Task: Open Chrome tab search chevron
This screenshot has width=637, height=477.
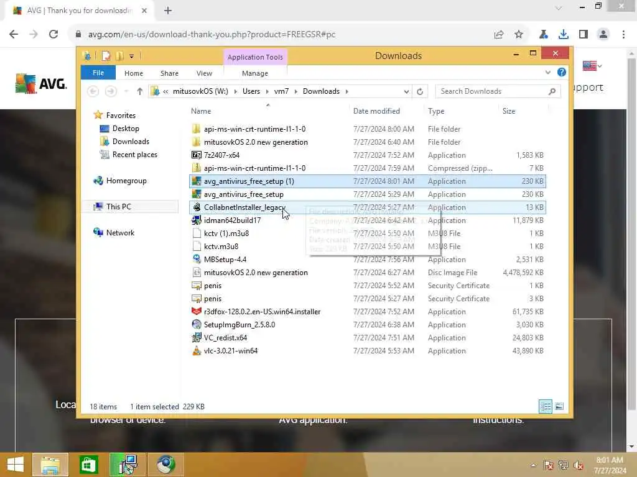Action: pos(559,8)
